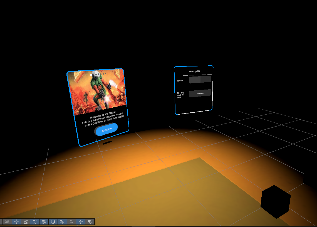
Task: Select the material diamond icon
Action: pos(62,222)
